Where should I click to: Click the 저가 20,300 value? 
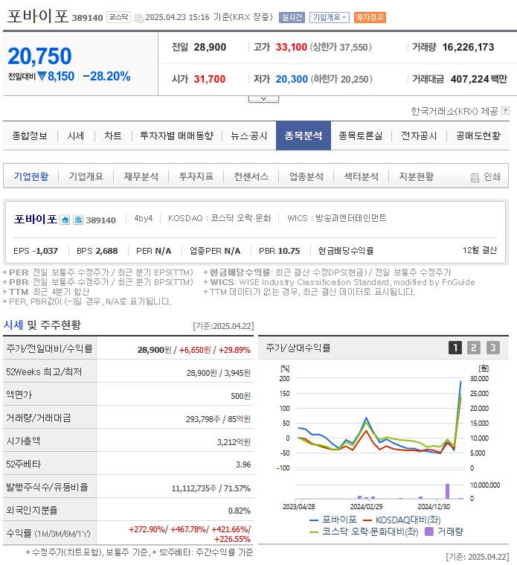pos(292,79)
